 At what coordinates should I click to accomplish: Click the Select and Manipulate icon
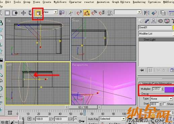71,13
